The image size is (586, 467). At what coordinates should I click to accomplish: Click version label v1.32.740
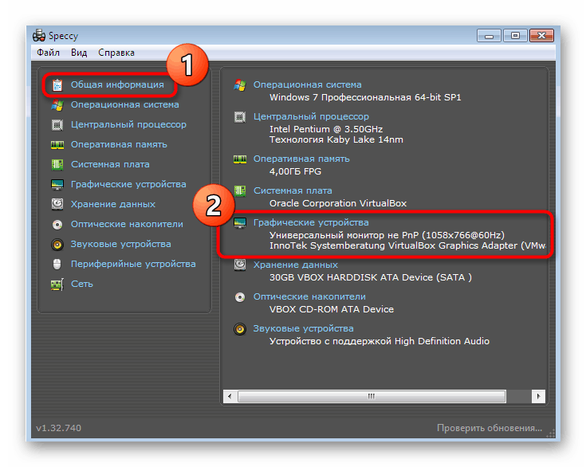tap(59, 428)
